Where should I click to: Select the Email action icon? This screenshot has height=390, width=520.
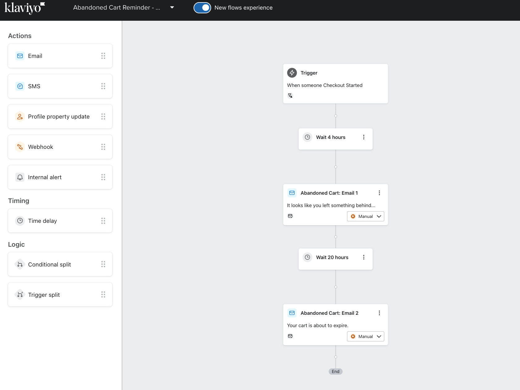point(20,56)
